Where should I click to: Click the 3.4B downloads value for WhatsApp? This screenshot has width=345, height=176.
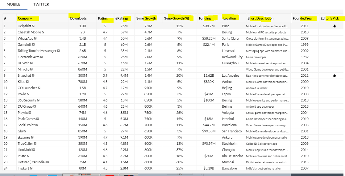[82, 38]
